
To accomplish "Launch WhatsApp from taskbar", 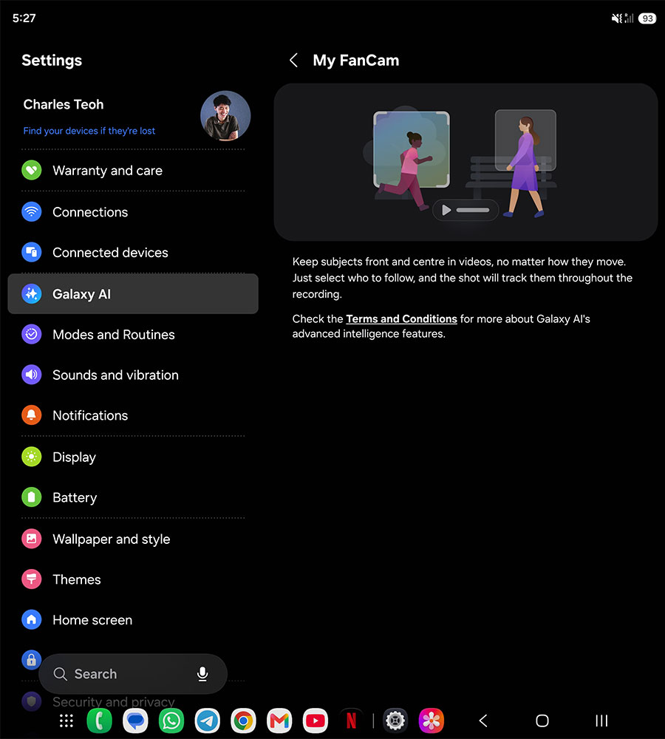I will point(171,721).
